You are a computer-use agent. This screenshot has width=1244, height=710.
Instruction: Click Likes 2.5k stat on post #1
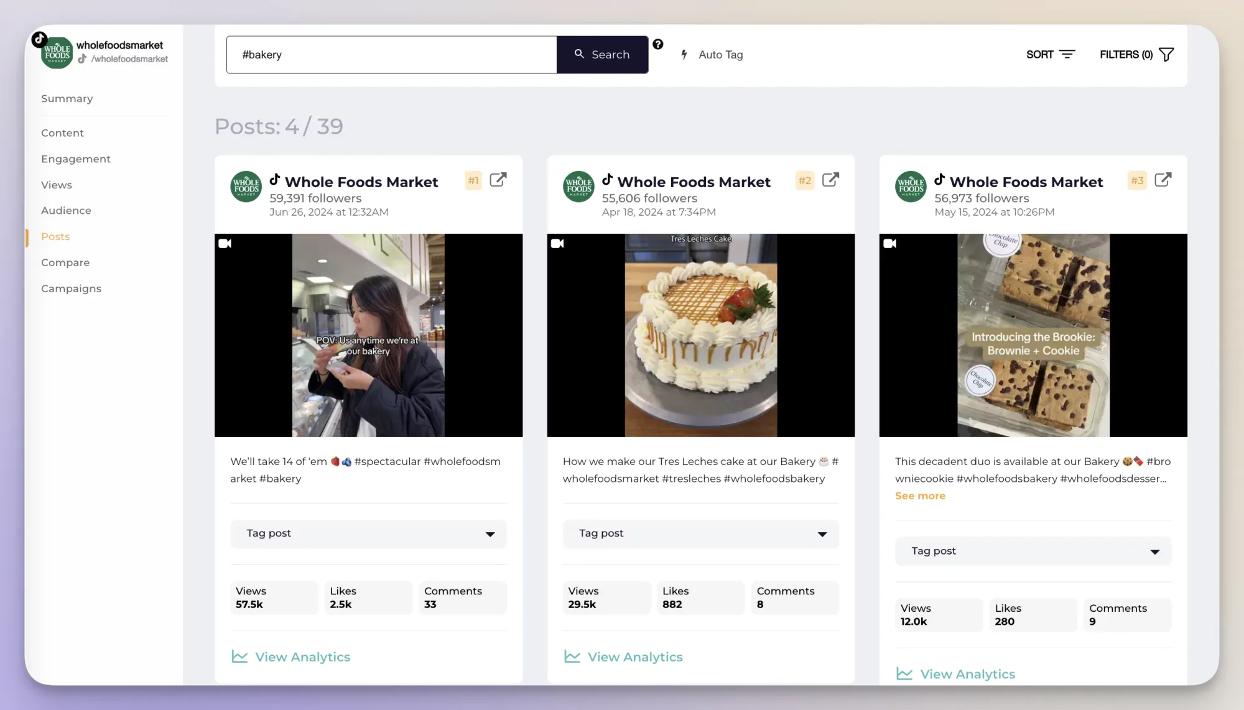tap(368, 597)
